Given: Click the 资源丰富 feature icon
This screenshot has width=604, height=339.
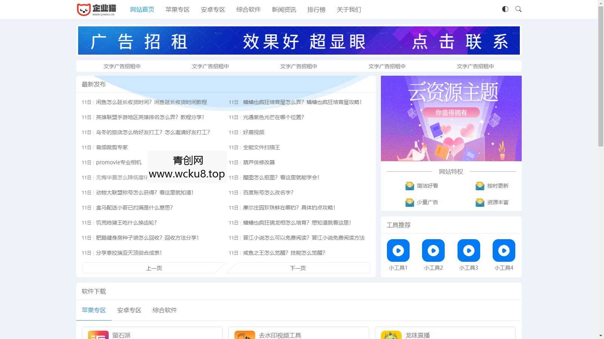Looking at the screenshot, I should 479,202.
